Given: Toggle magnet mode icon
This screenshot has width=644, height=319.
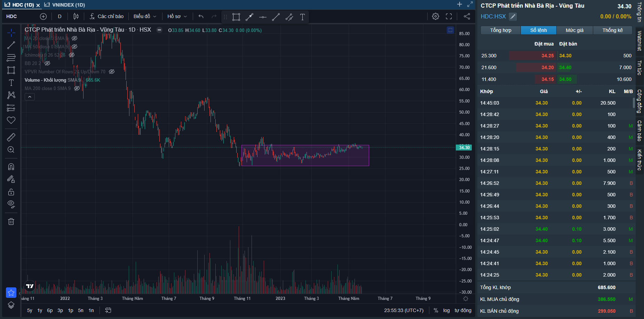Looking at the screenshot, I should pyautogui.click(x=11, y=167).
